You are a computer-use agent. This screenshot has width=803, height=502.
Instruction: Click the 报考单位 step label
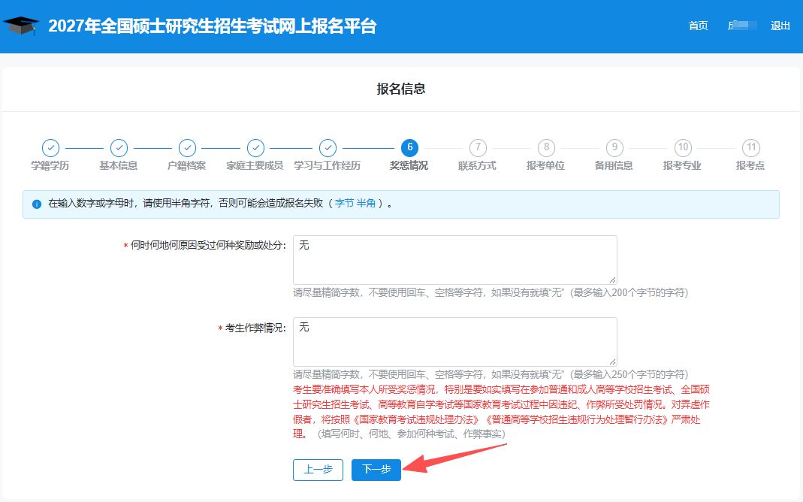(x=546, y=165)
